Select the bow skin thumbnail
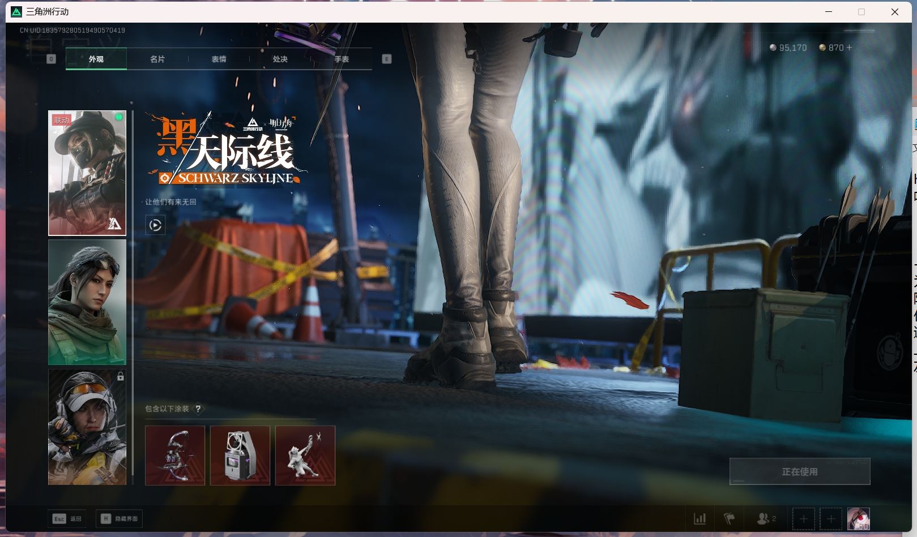The image size is (917, 537). pyautogui.click(x=175, y=456)
